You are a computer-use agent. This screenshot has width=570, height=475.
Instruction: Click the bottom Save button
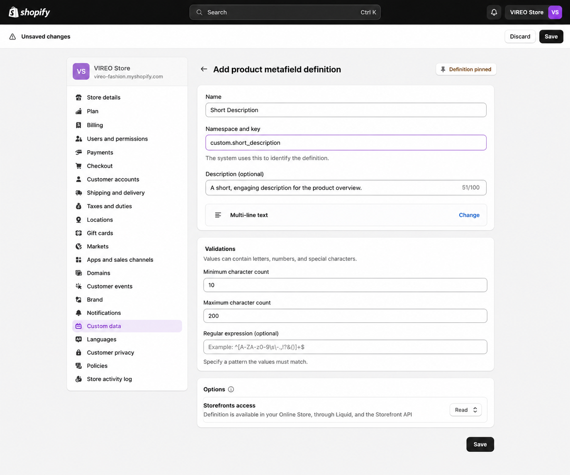click(x=480, y=444)
